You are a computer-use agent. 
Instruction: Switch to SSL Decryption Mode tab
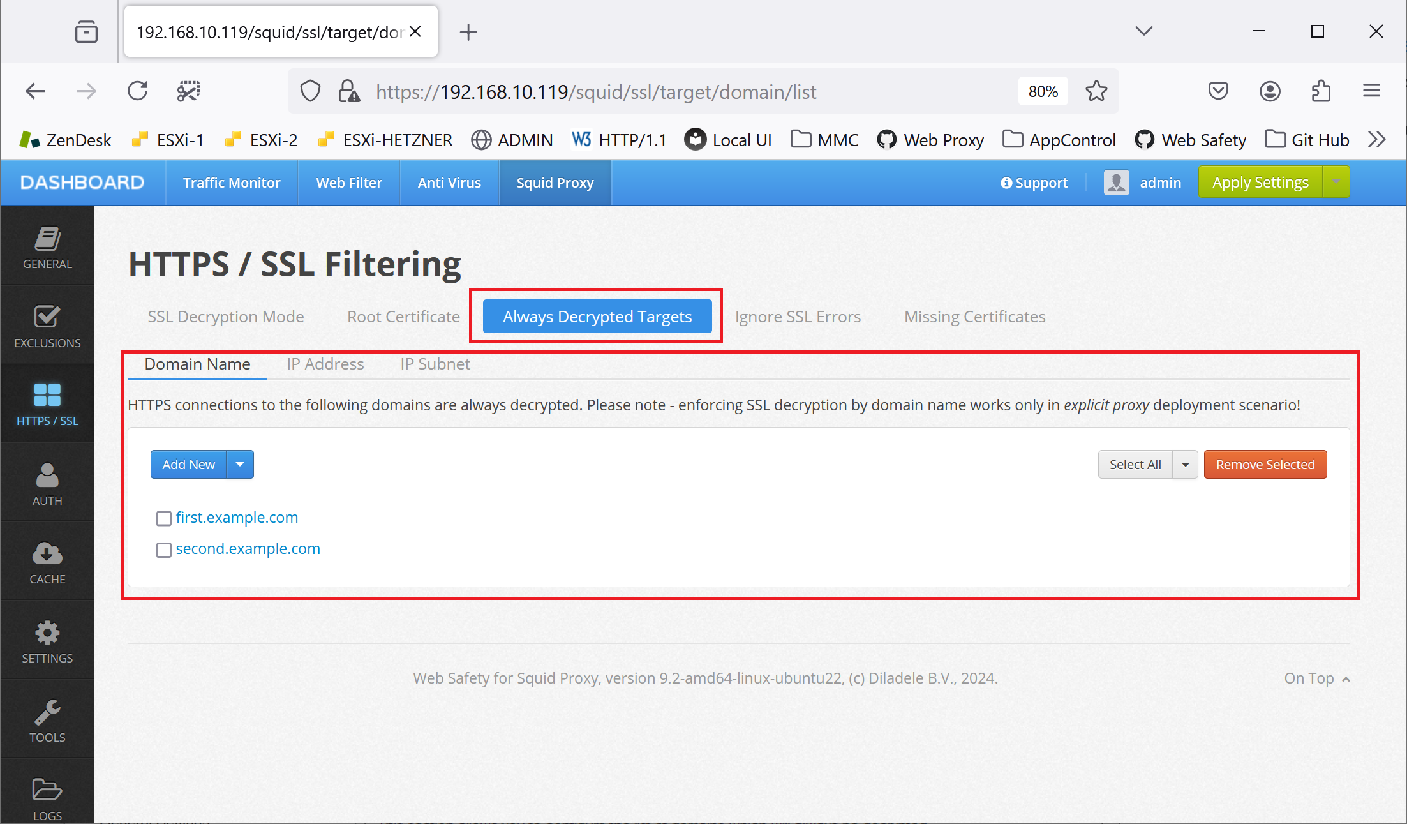[226, 317]
